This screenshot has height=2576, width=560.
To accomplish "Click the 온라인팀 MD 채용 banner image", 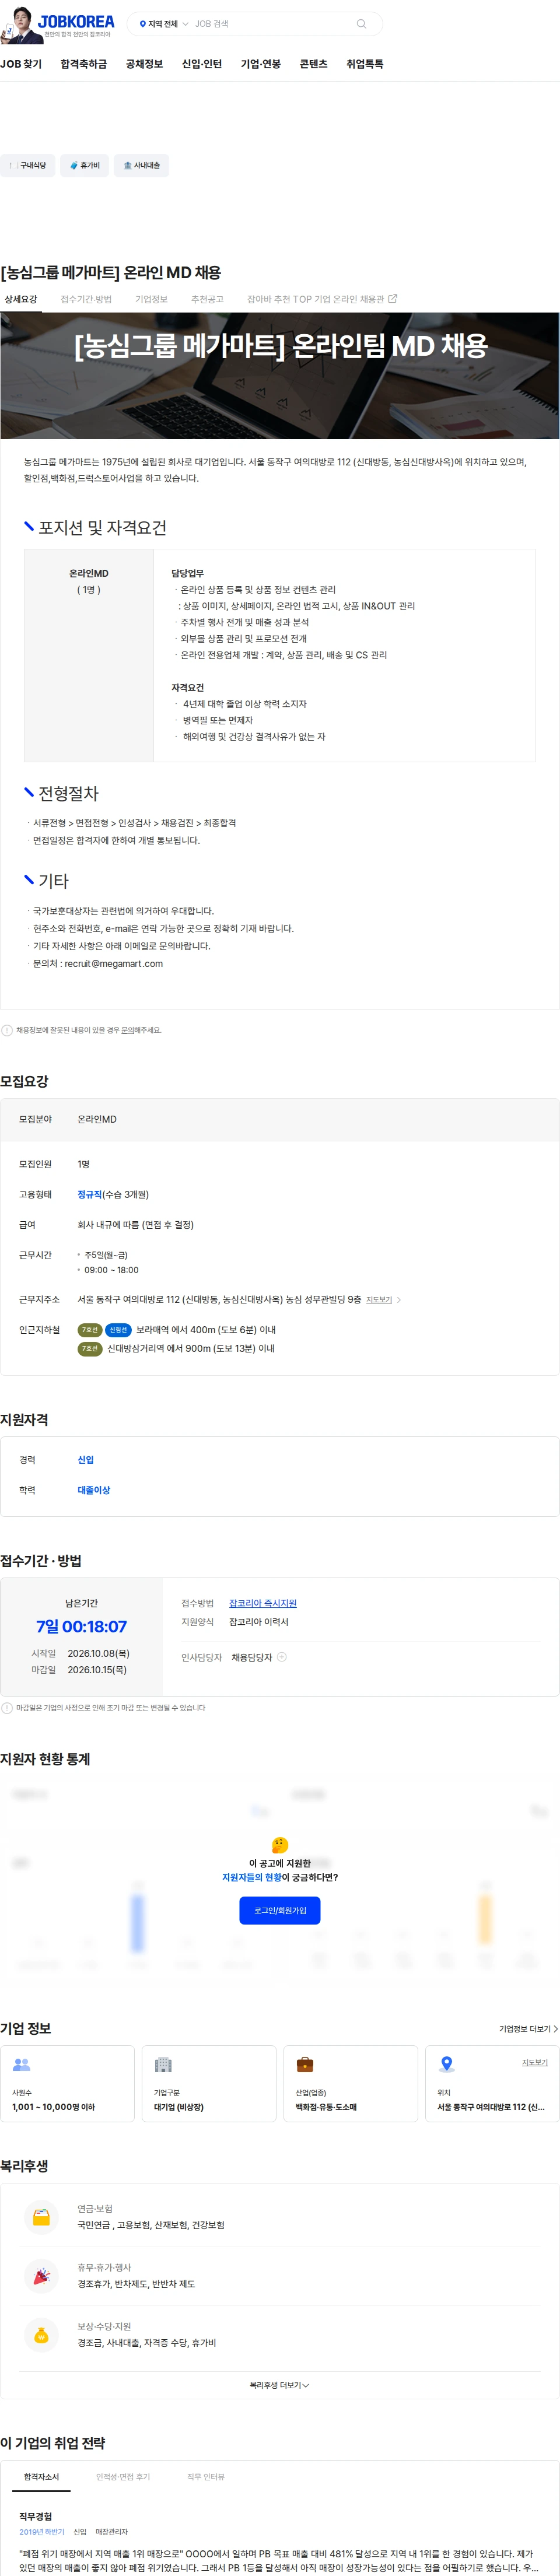I will (280, 376).
